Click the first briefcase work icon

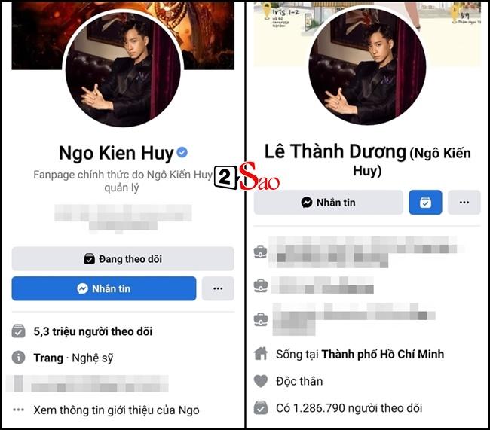click(261, 252)
